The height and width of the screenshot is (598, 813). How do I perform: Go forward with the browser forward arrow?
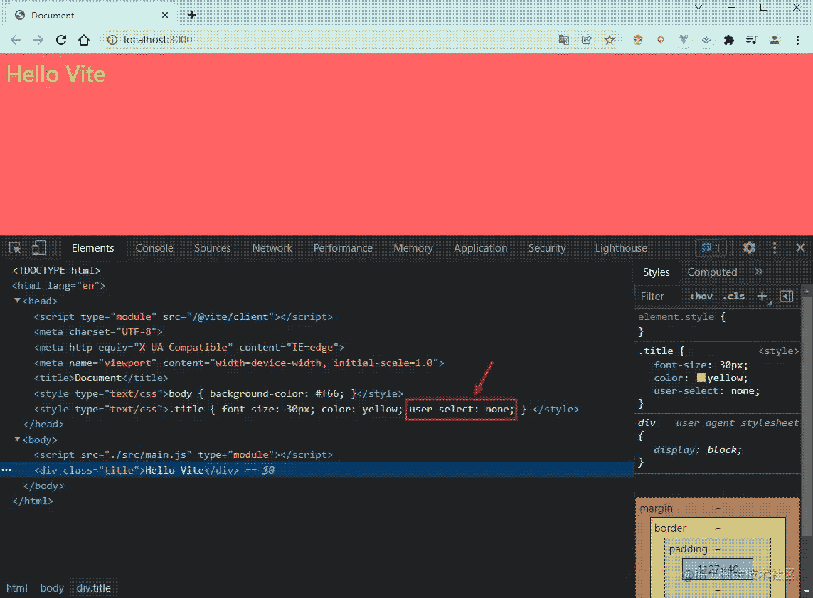point(38,40)
